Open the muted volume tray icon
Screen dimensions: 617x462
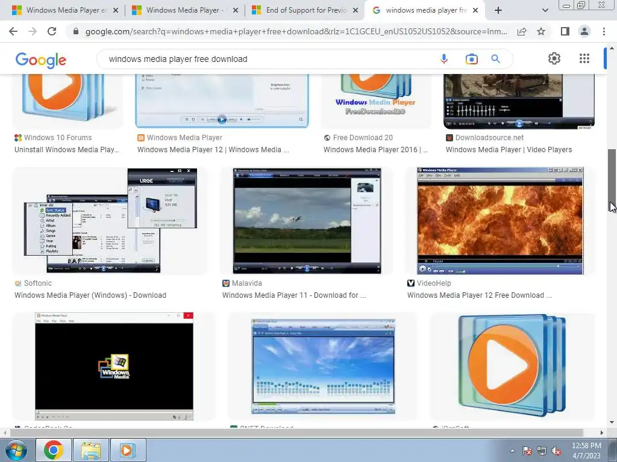point(556,451)
